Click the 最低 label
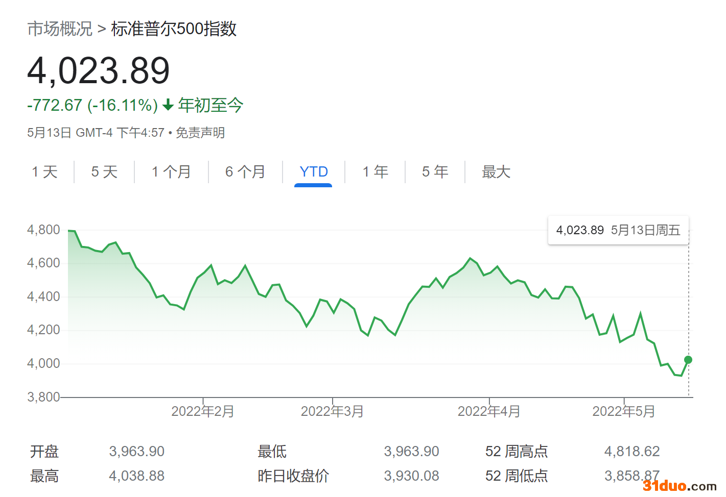 (x=272, y=452)
